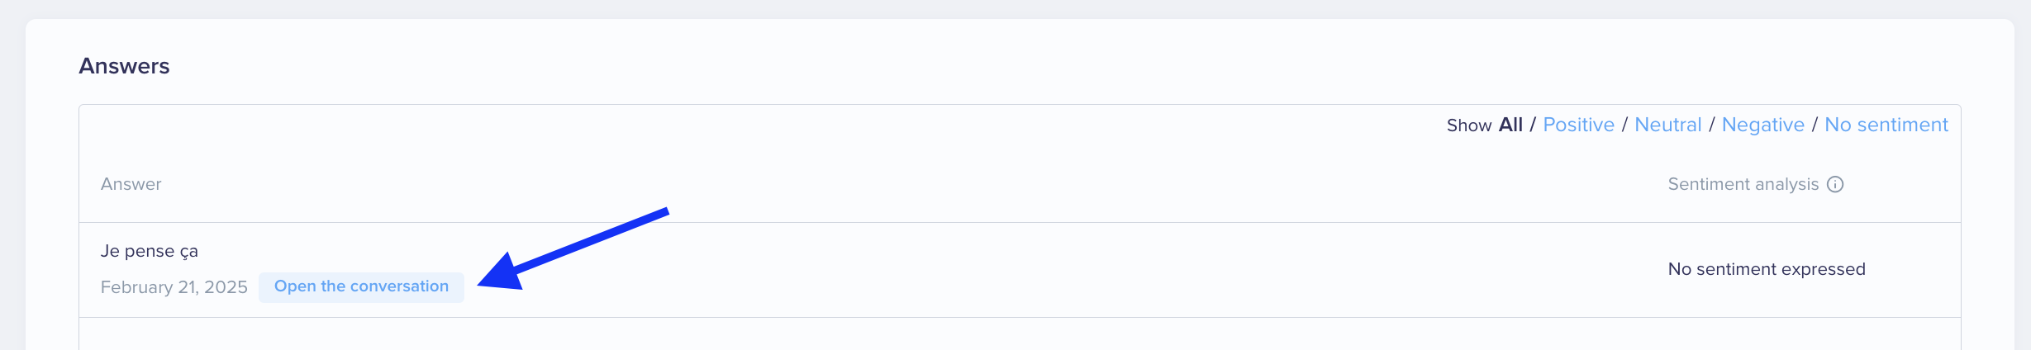This screenshot has height=350, width=2031.
Task: Select the answer text Je pense ça
Action: (x=150, y=251)
